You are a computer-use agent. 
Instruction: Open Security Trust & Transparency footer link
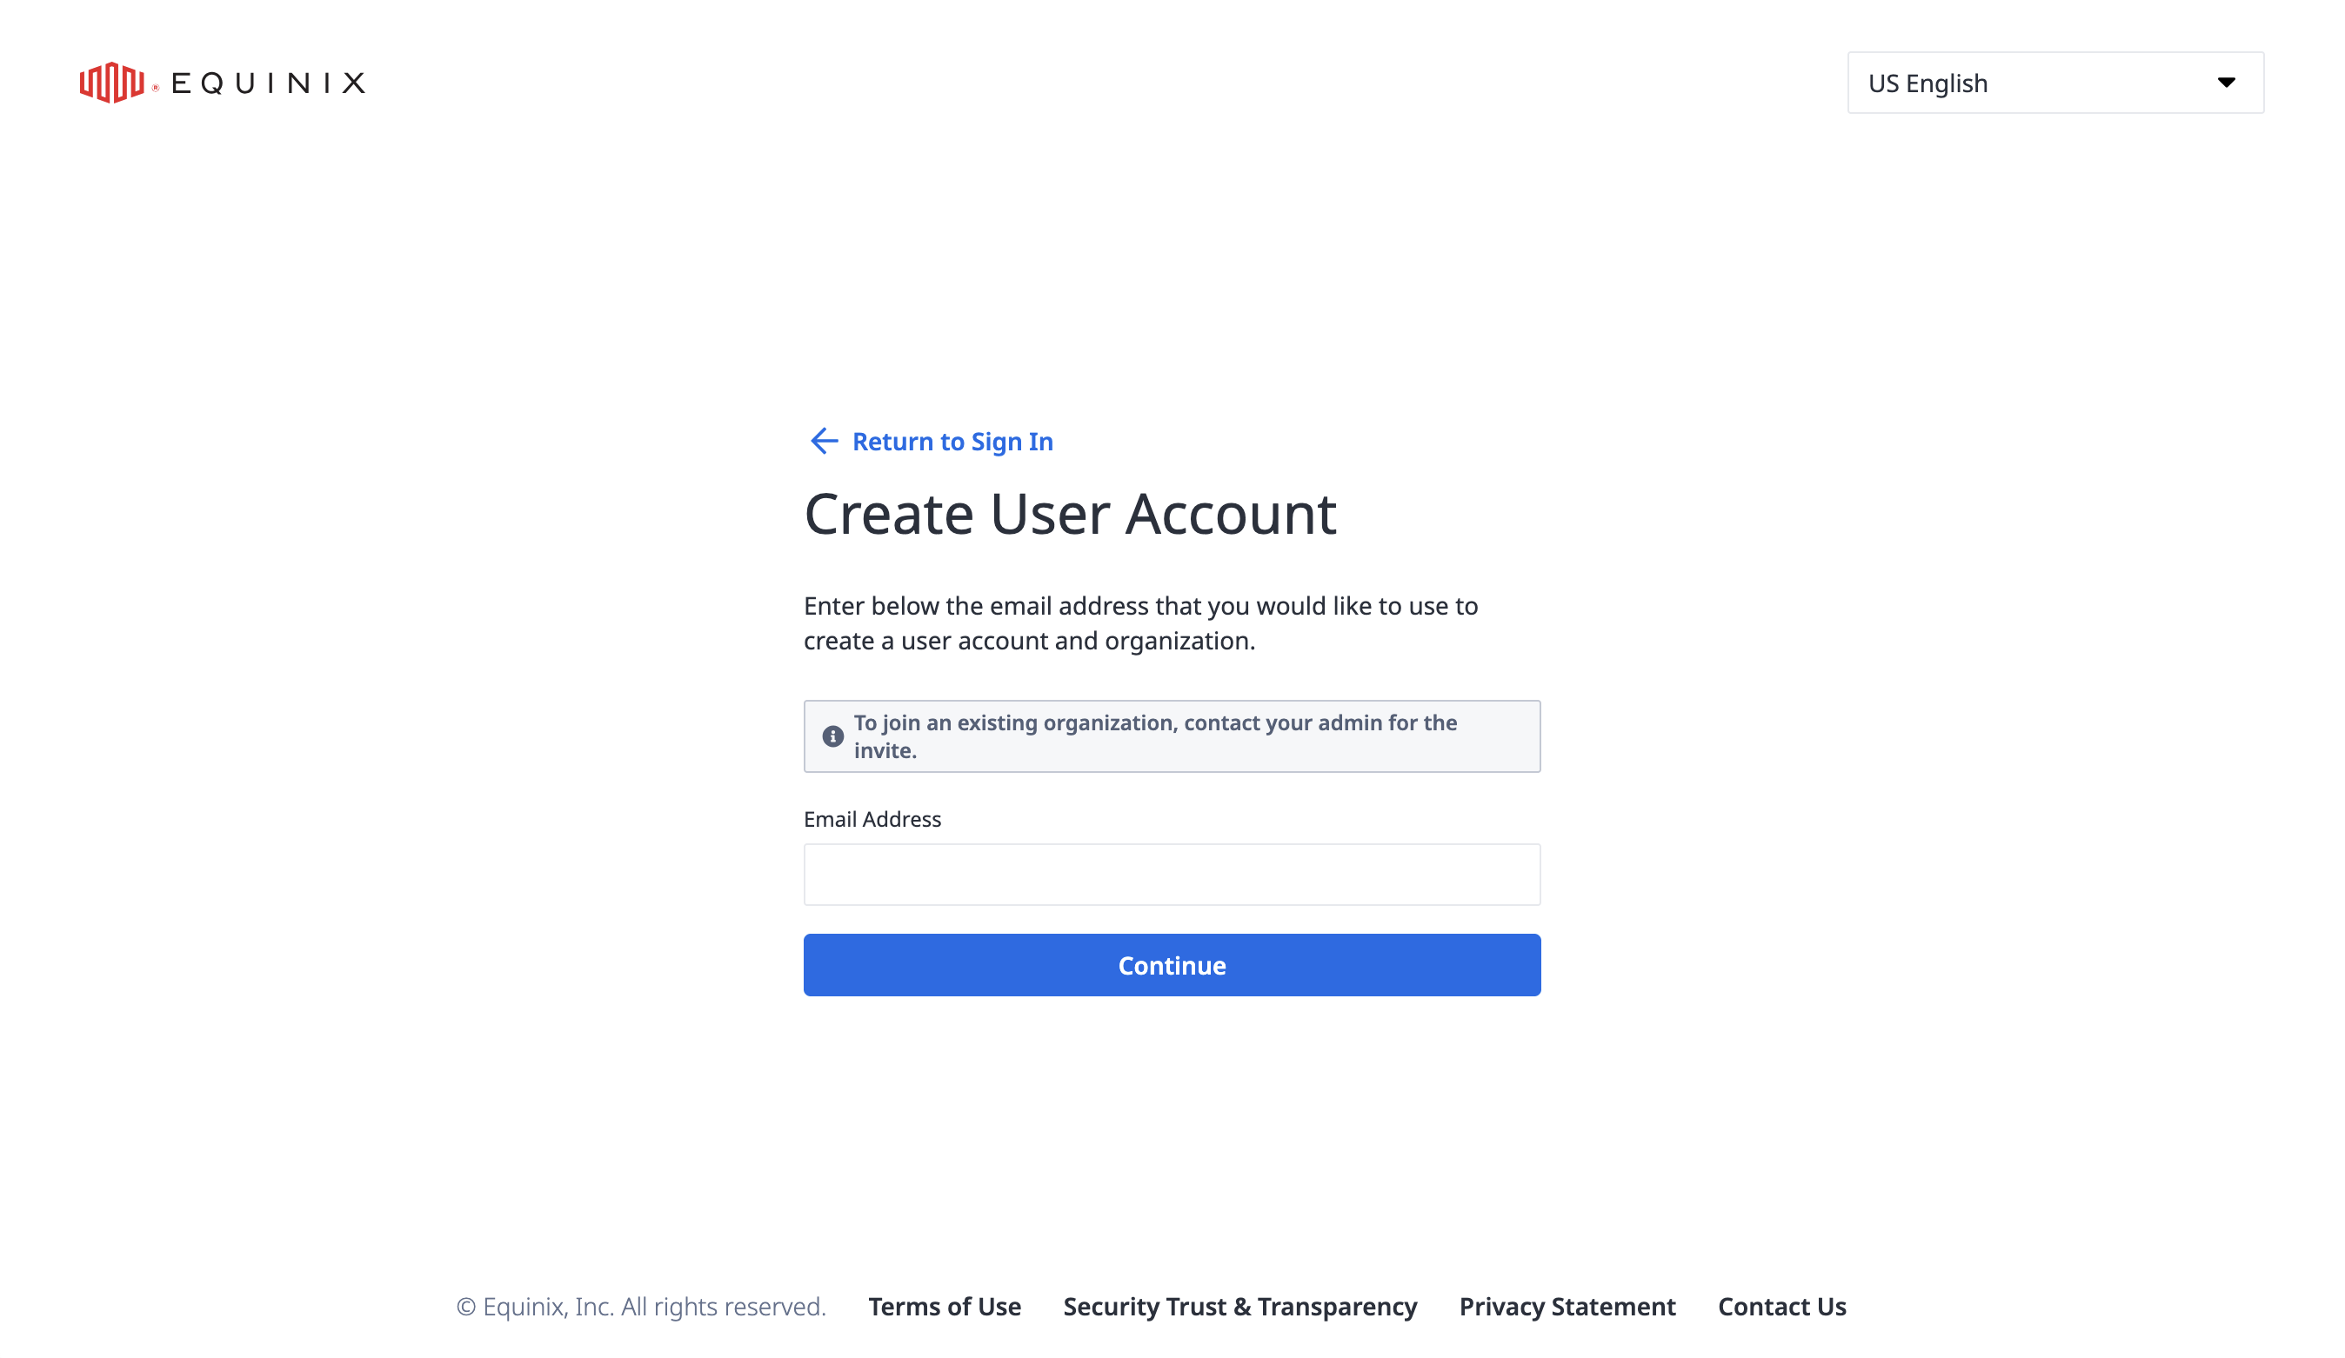[1239, 1307]
